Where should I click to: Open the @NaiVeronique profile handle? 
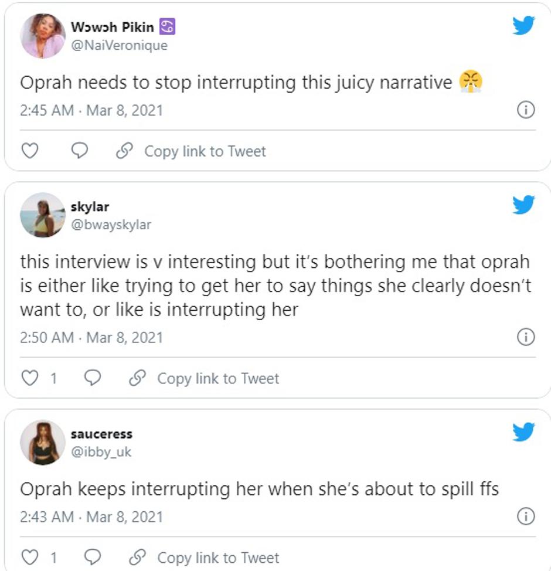118,46
